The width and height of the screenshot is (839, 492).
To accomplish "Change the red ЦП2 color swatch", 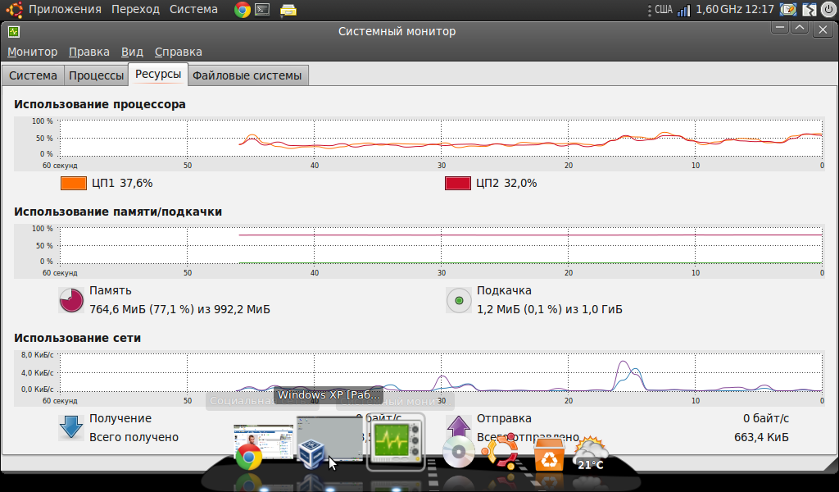I will [458, 184].
